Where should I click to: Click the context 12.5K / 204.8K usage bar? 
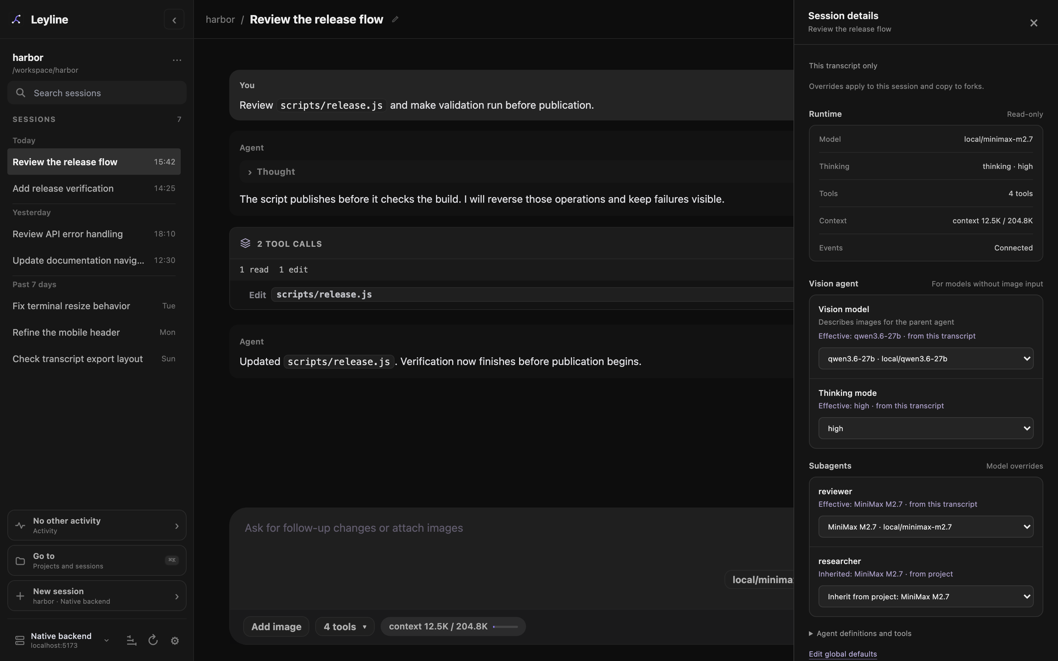pyautogui.click(x=453, y=626)
